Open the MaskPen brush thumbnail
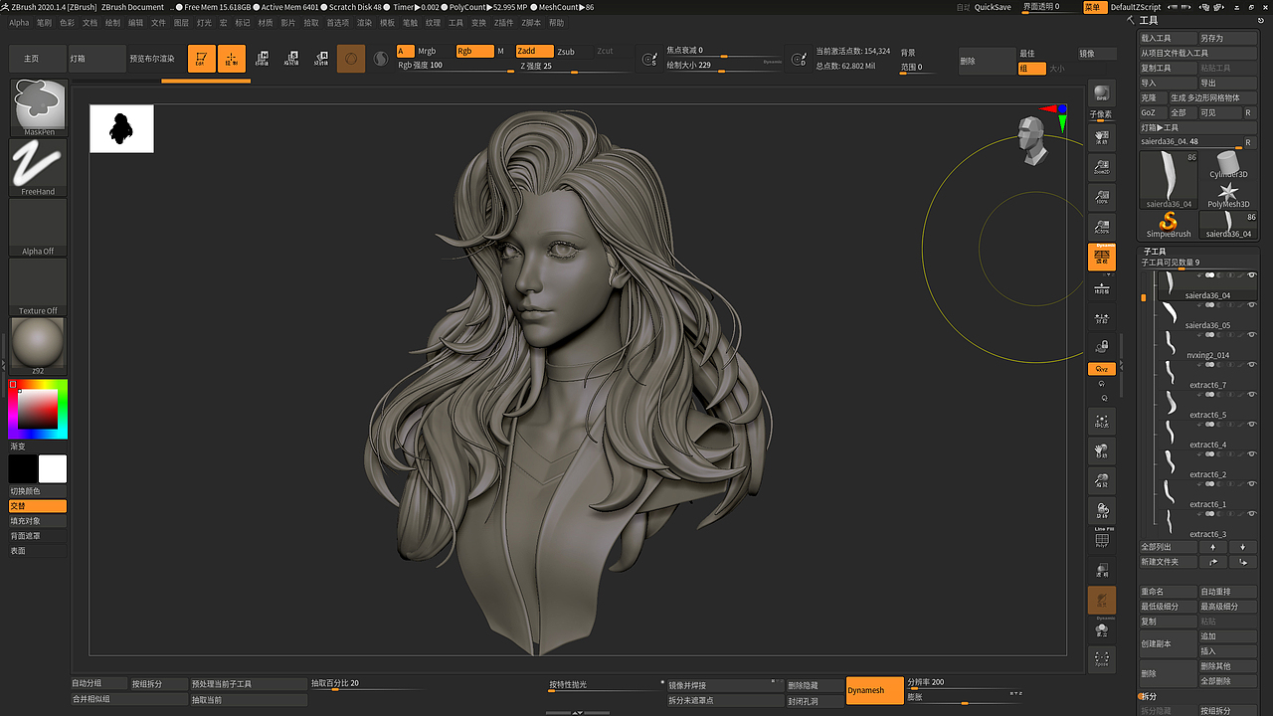This screenshot has height=716, width=1273. click(x=38, y=107)
